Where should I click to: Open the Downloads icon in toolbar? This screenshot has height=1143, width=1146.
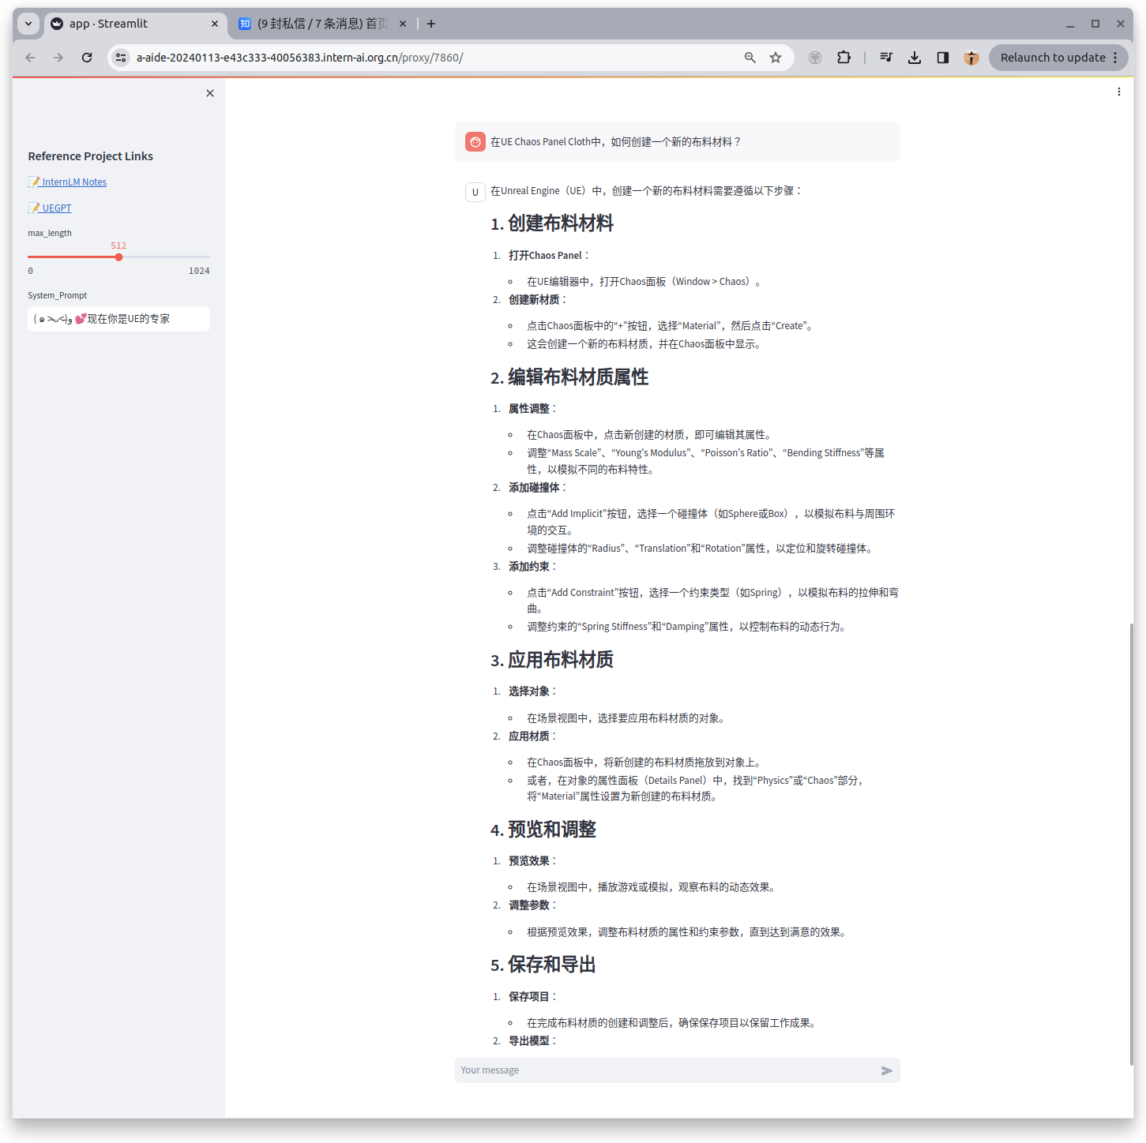click(x=915, y=58)
